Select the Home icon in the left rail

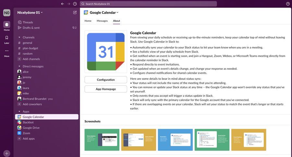point(7,24)
